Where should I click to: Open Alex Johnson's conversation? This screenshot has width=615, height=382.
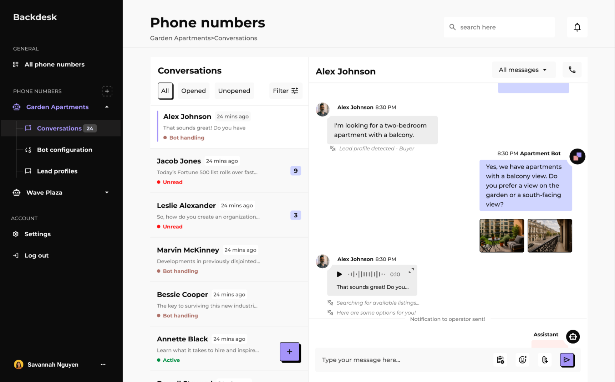[229, 127]
